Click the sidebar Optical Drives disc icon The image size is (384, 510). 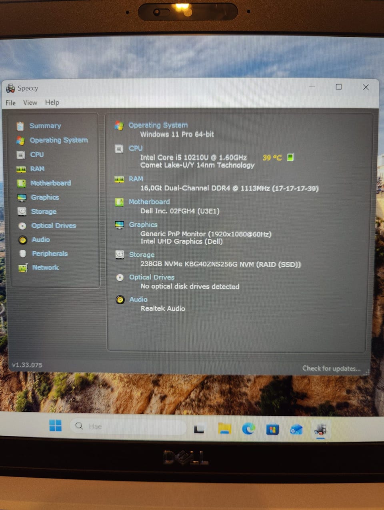pos(22,226)
